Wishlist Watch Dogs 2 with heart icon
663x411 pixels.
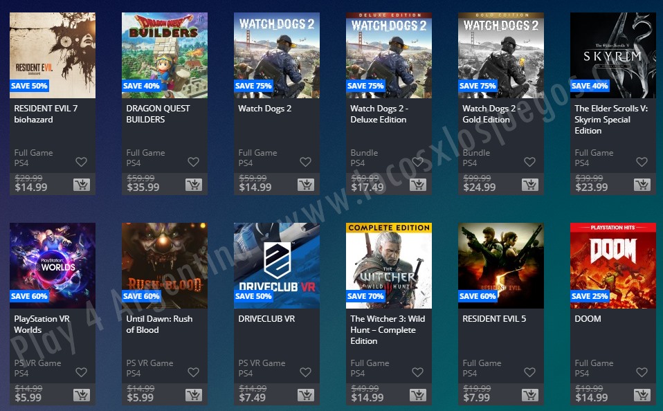point(305,161)
